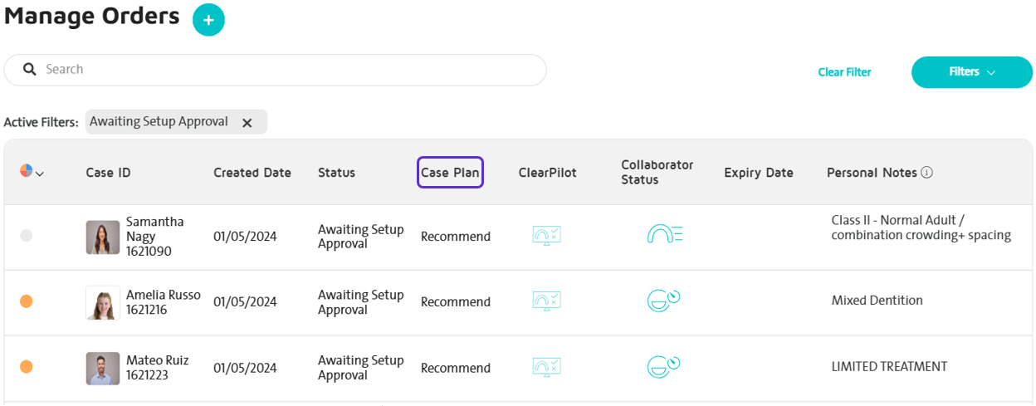
Task: Click Samantha Nagy's collaborator status icon
Action: point(664,235)
